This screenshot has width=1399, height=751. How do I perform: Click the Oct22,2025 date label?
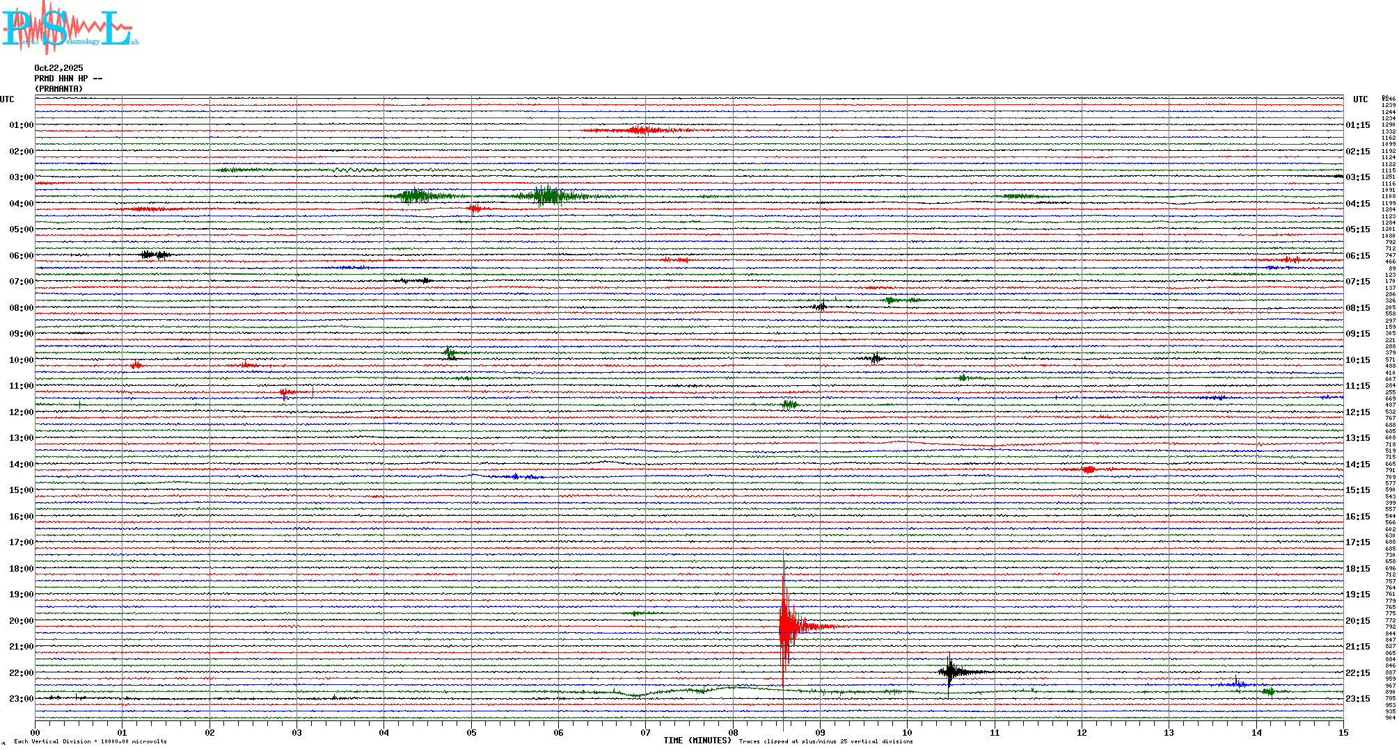[x=58, y=68]
